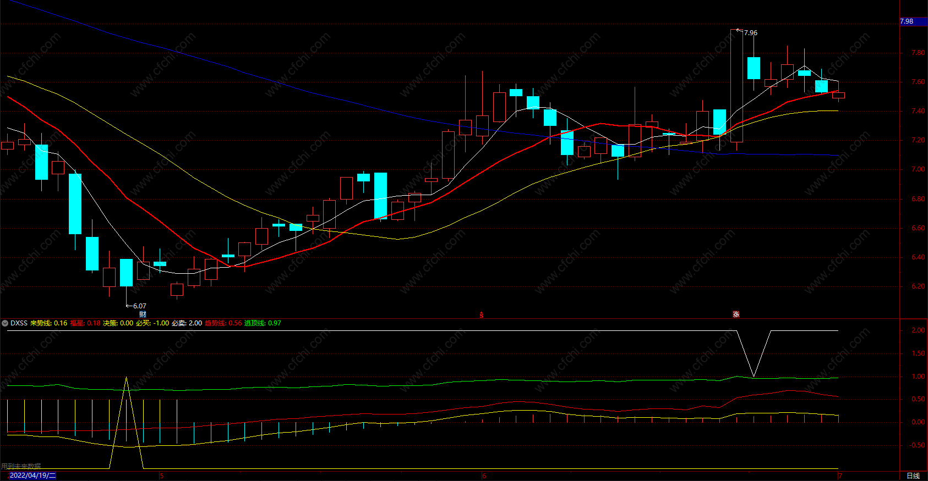This screenshot has height=481, width=928.
Task: Select the 趋势线: 0.56 legend entry
Action: point(223,323)
